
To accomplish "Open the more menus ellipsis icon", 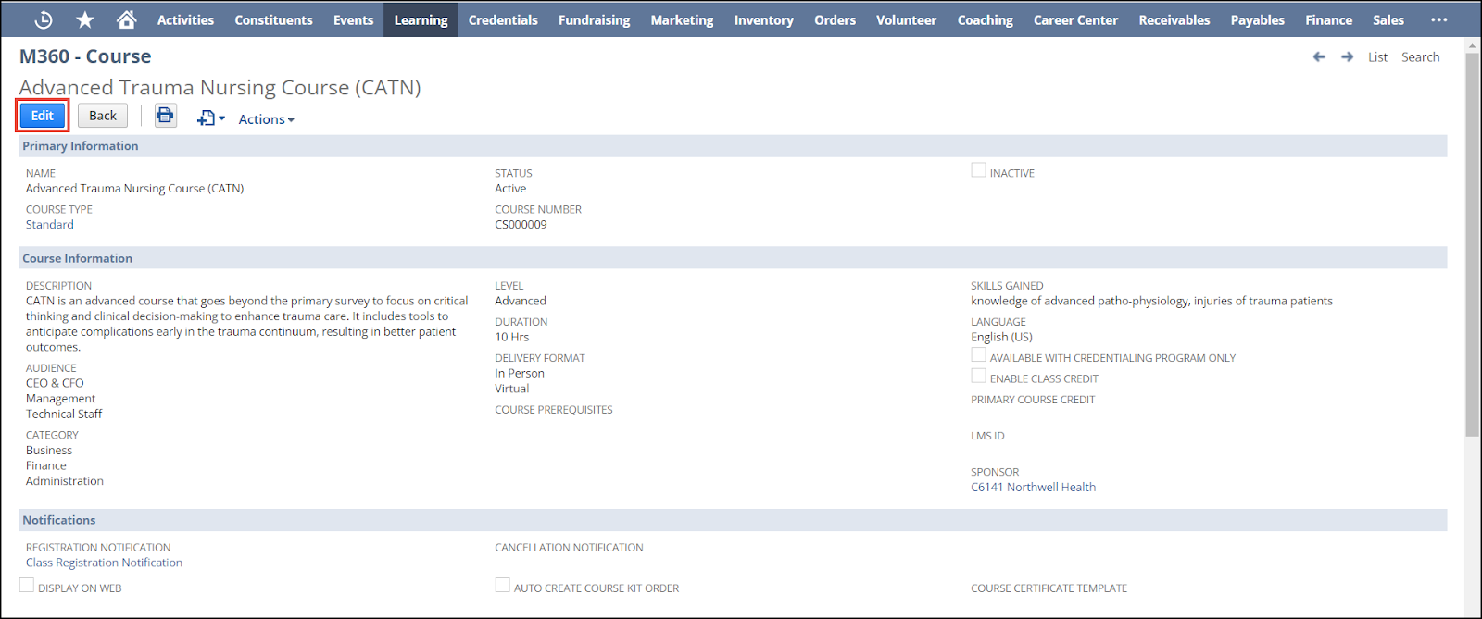I will [1438, 19].
